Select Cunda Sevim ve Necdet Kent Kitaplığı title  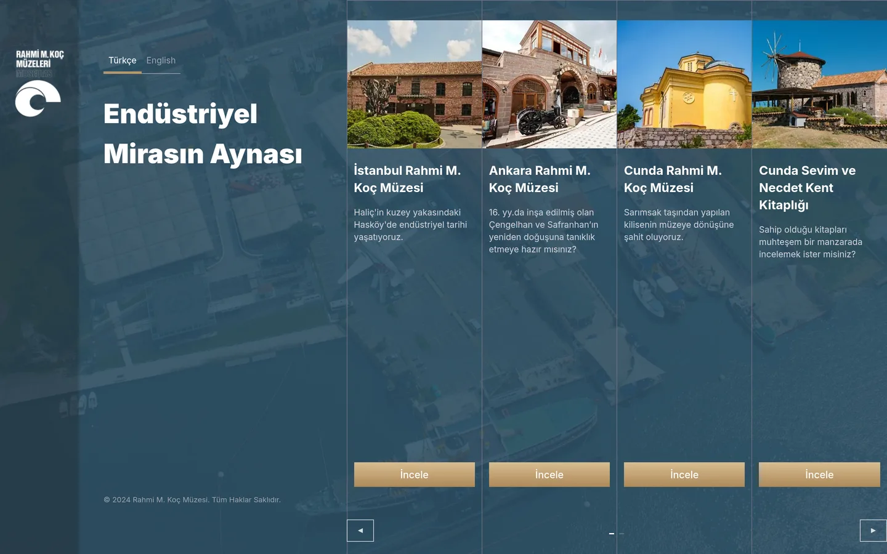pyautogui.click(x=807, y=188)
